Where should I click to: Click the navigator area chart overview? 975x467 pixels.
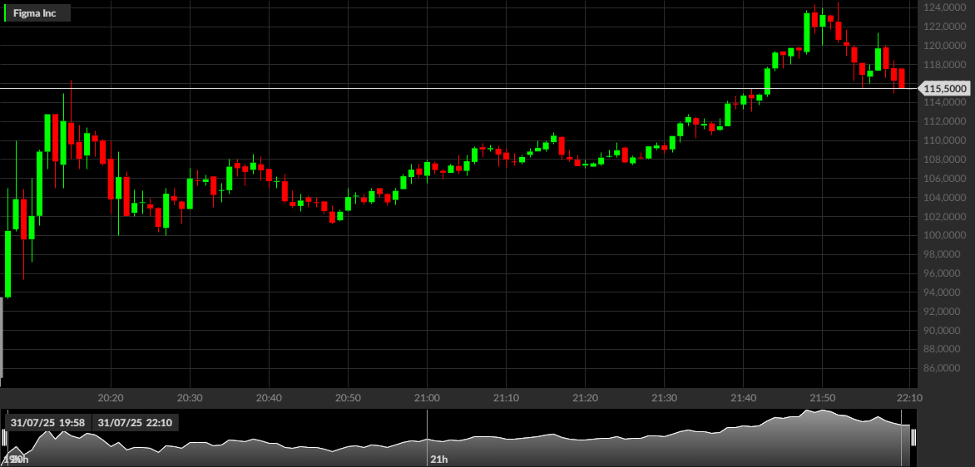(458, 438)
